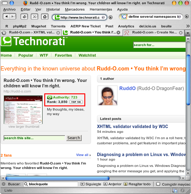
Task: Open the Technorati Watchlist link
Action: click(87, 55)
